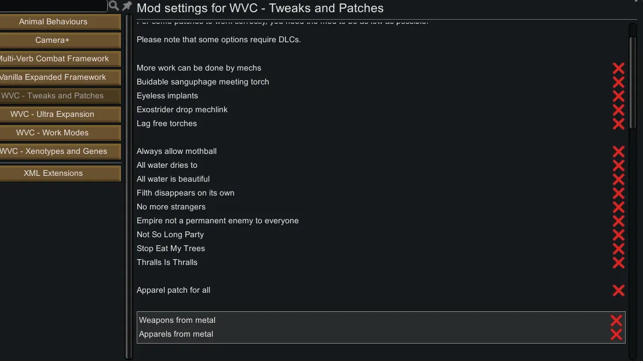Image resolution: width=643 pixels, height=361 pixels.
Task: Turn on 'Filth disappears on its own'
Action: [618, 193]
